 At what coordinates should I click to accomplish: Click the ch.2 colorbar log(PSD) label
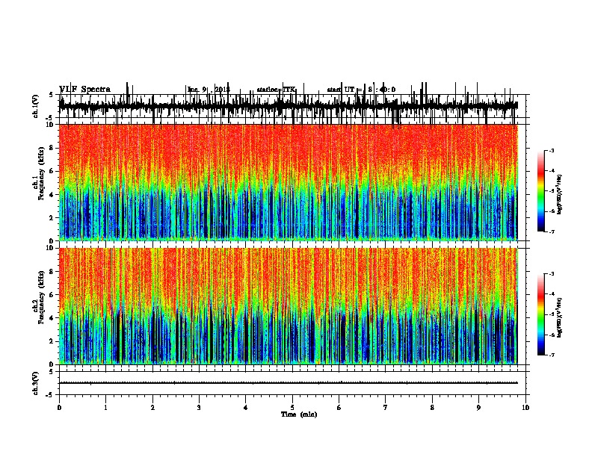click(x=560, y=317)
